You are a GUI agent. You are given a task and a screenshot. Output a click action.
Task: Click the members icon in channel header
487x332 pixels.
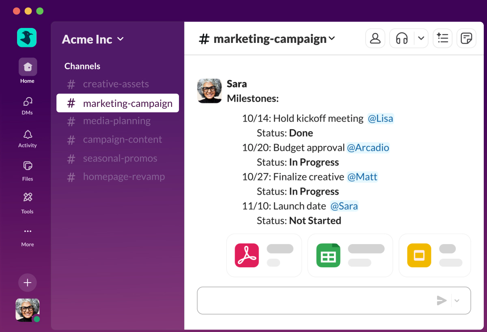375,38
